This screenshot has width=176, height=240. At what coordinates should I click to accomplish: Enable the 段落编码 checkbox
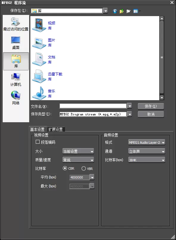(38, 142)
